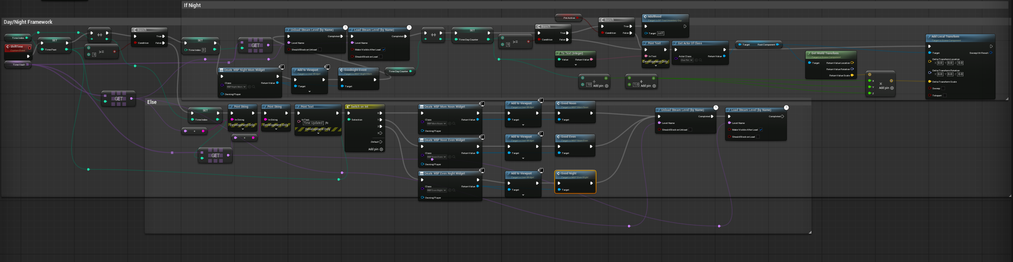This screenshot has height=262, width=1013.
Task: Select the Switch on Int node header
Action: click(364, 107)
